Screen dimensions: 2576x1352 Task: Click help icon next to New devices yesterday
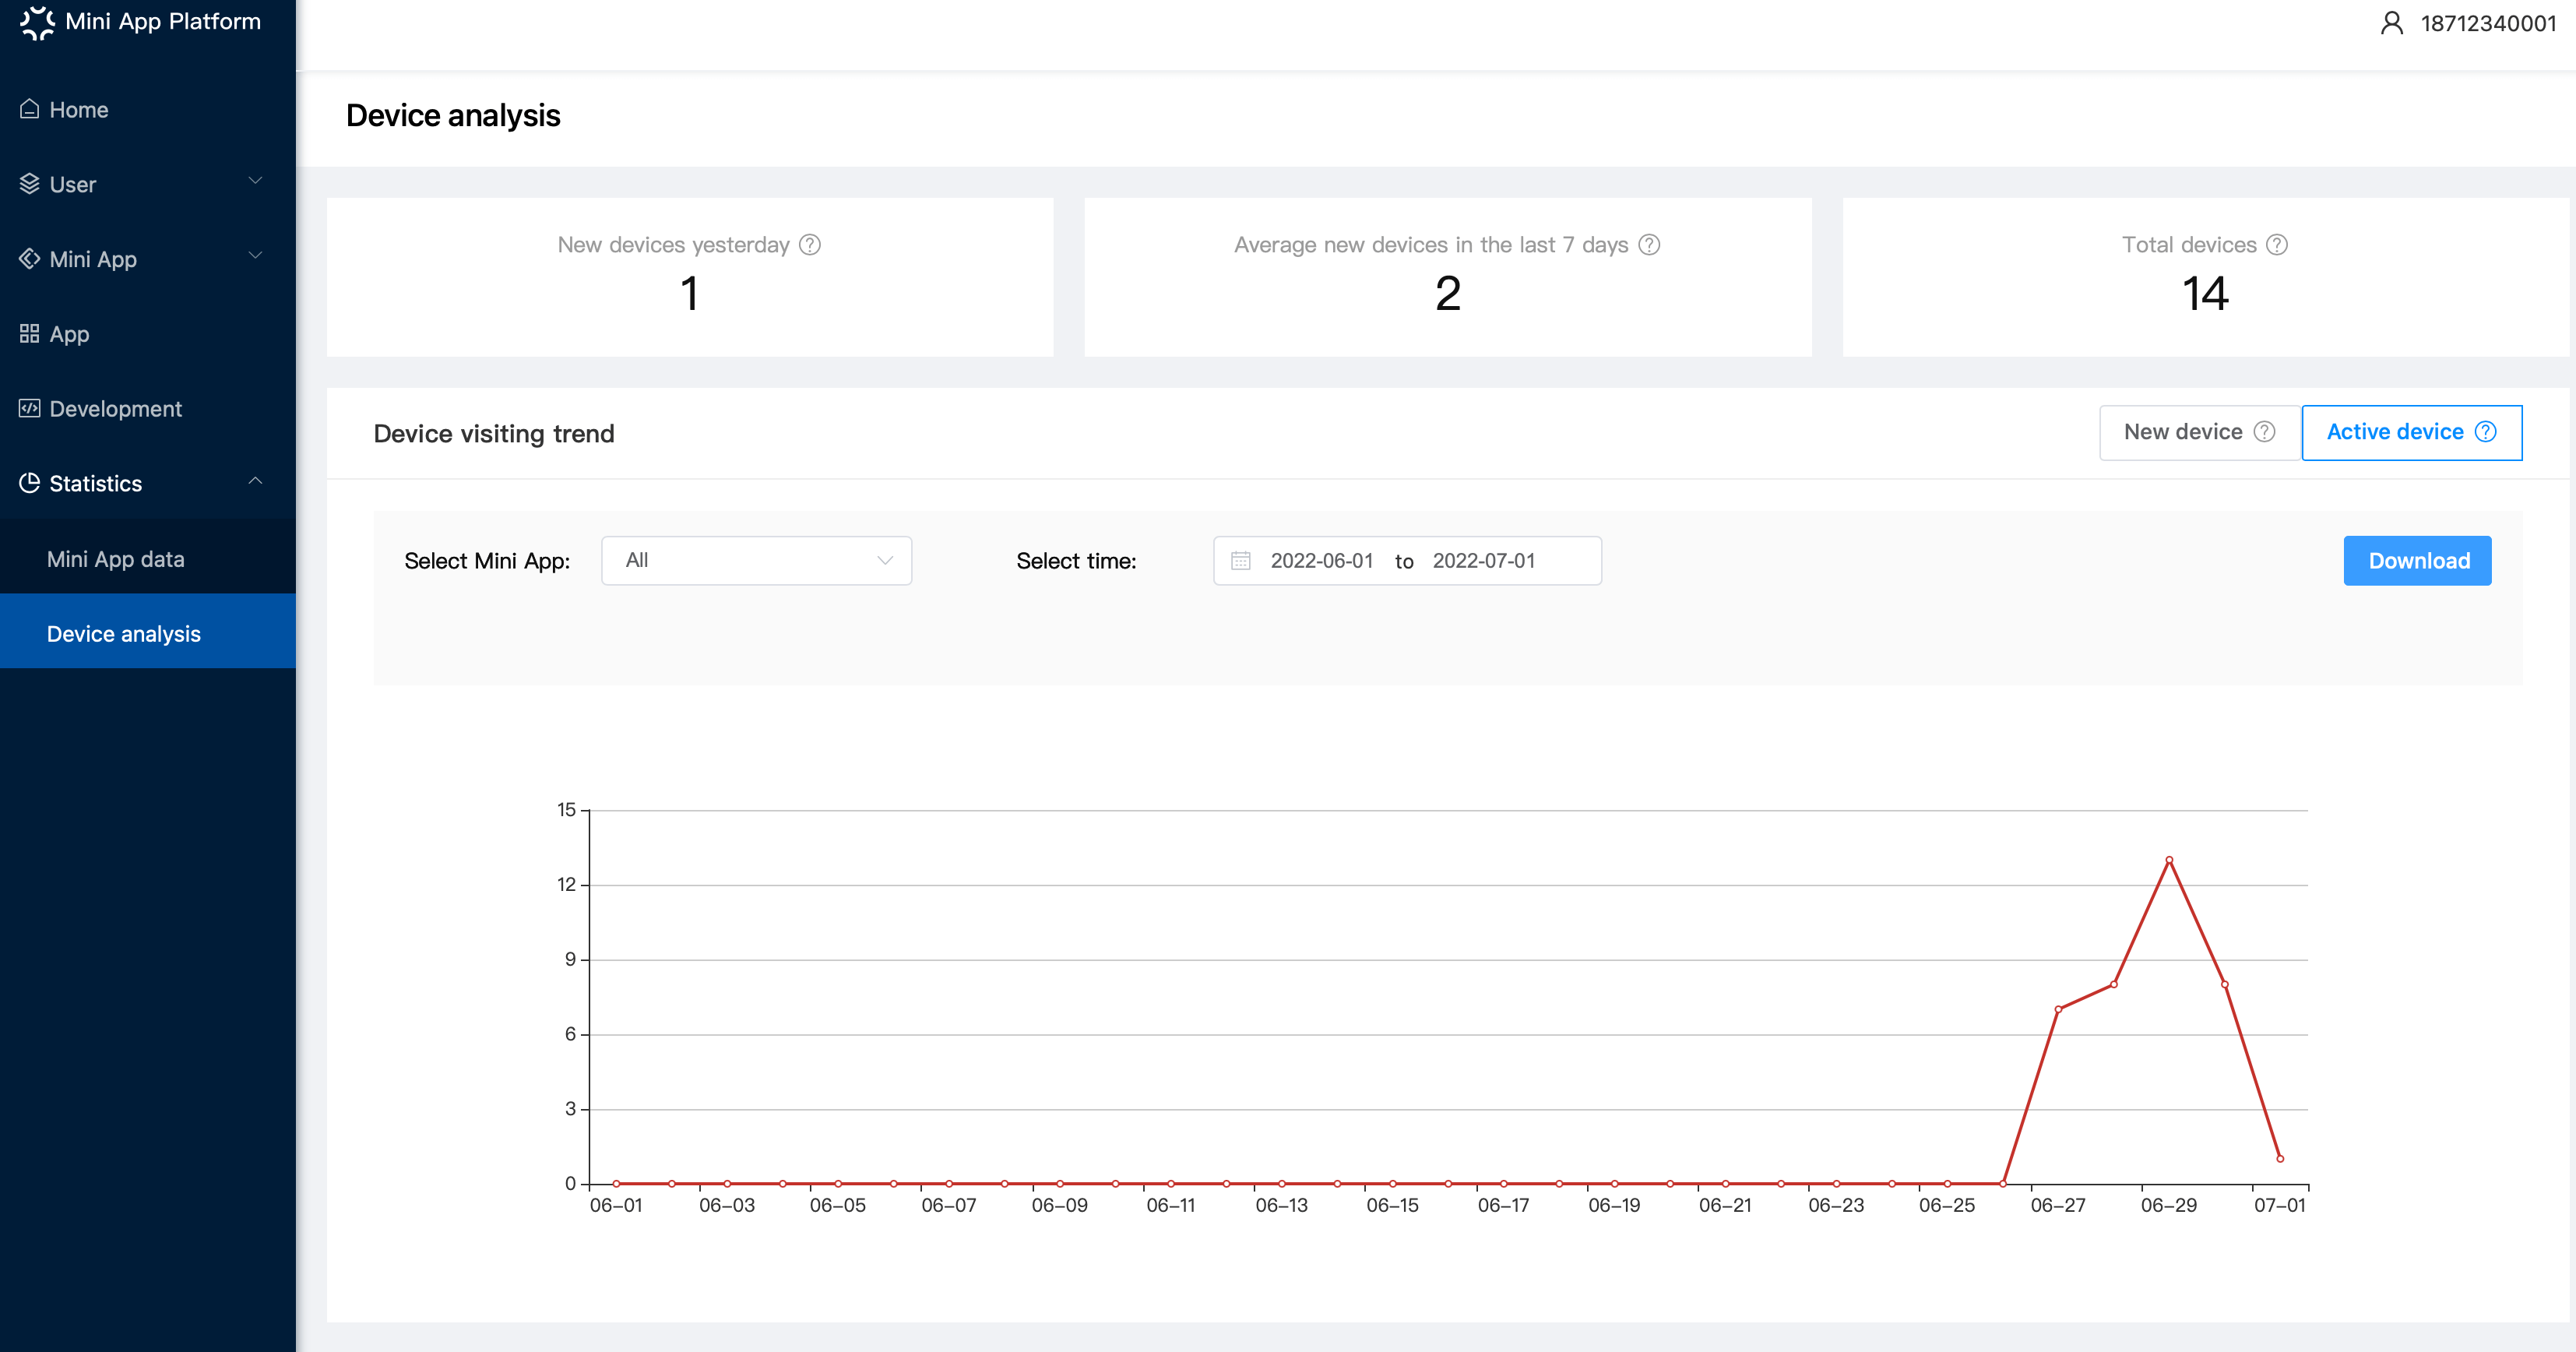(810, 245)
